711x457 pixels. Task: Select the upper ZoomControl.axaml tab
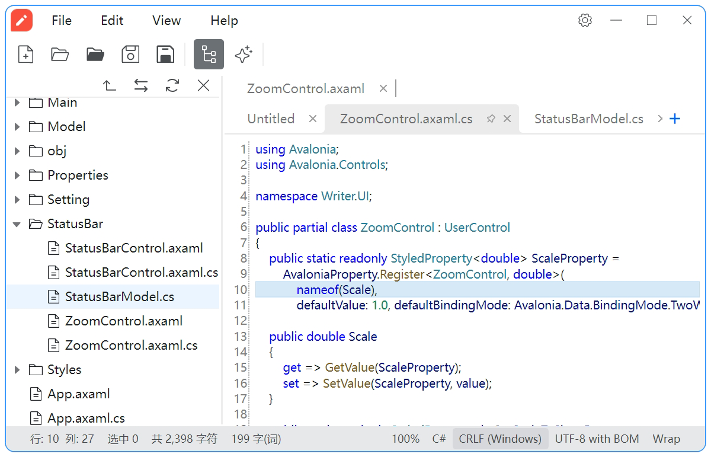(306, 88)
